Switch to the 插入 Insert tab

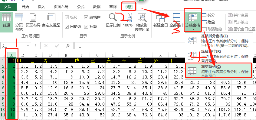pos(41,7)
